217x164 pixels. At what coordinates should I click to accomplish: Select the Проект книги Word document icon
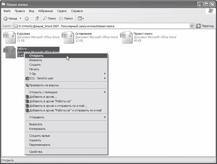tap(126, 37)
